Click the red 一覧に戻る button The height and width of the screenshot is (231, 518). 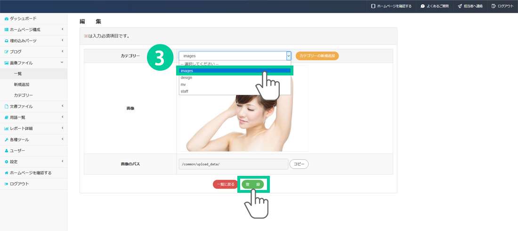(x=225, y=184)
